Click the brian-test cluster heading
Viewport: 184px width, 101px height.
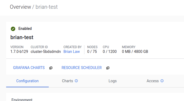[x=22, y=37]
